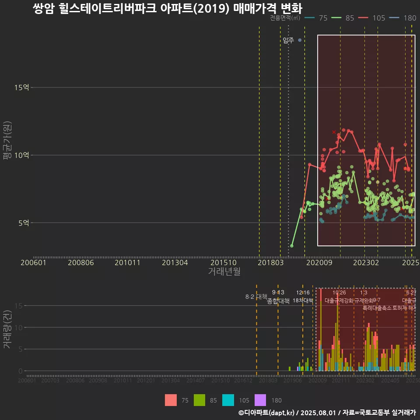The image size is (420, 420).
Task: Click the 200703 tick in volume chart
Action: click(x=50, y=380)
